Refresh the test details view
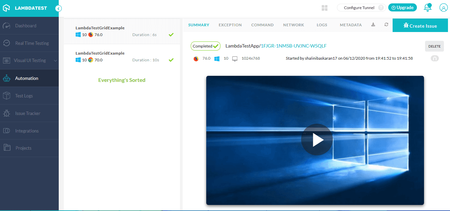 (x=386, y=25)
